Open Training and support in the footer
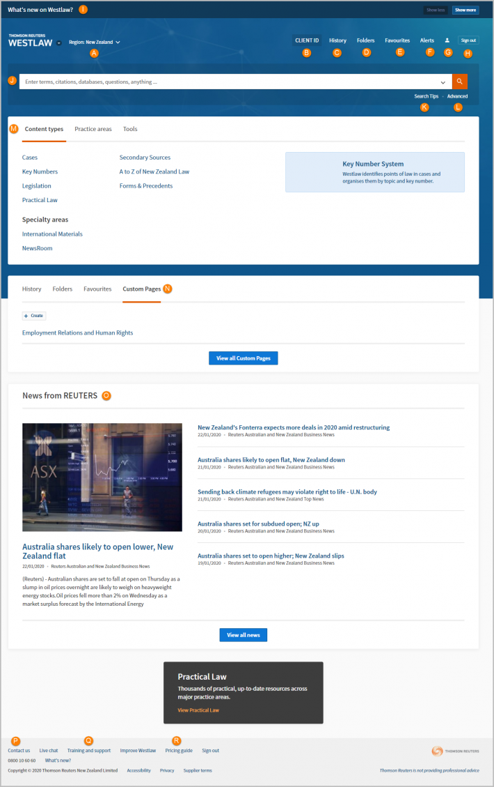The image size is (494, 787). pos(88,751)
